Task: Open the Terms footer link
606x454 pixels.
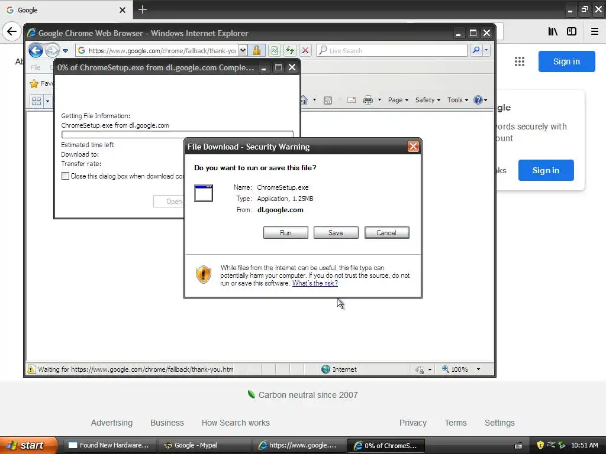Action: (x=456, y=423)
